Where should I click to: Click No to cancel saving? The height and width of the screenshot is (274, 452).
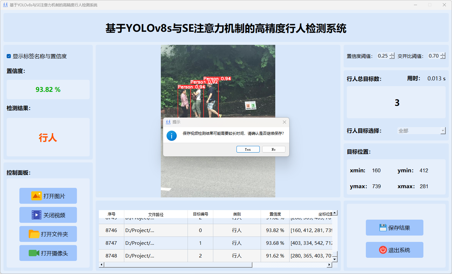click(x=274, y=149)
